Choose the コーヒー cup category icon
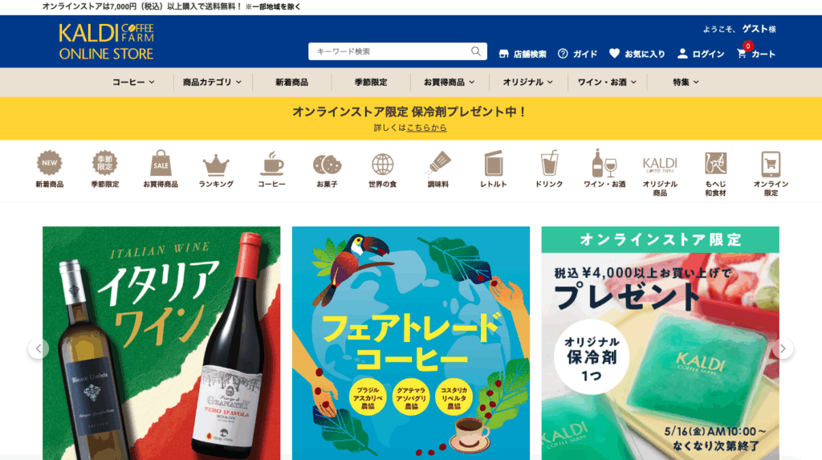822x460 pixels. tap(271, 164)
